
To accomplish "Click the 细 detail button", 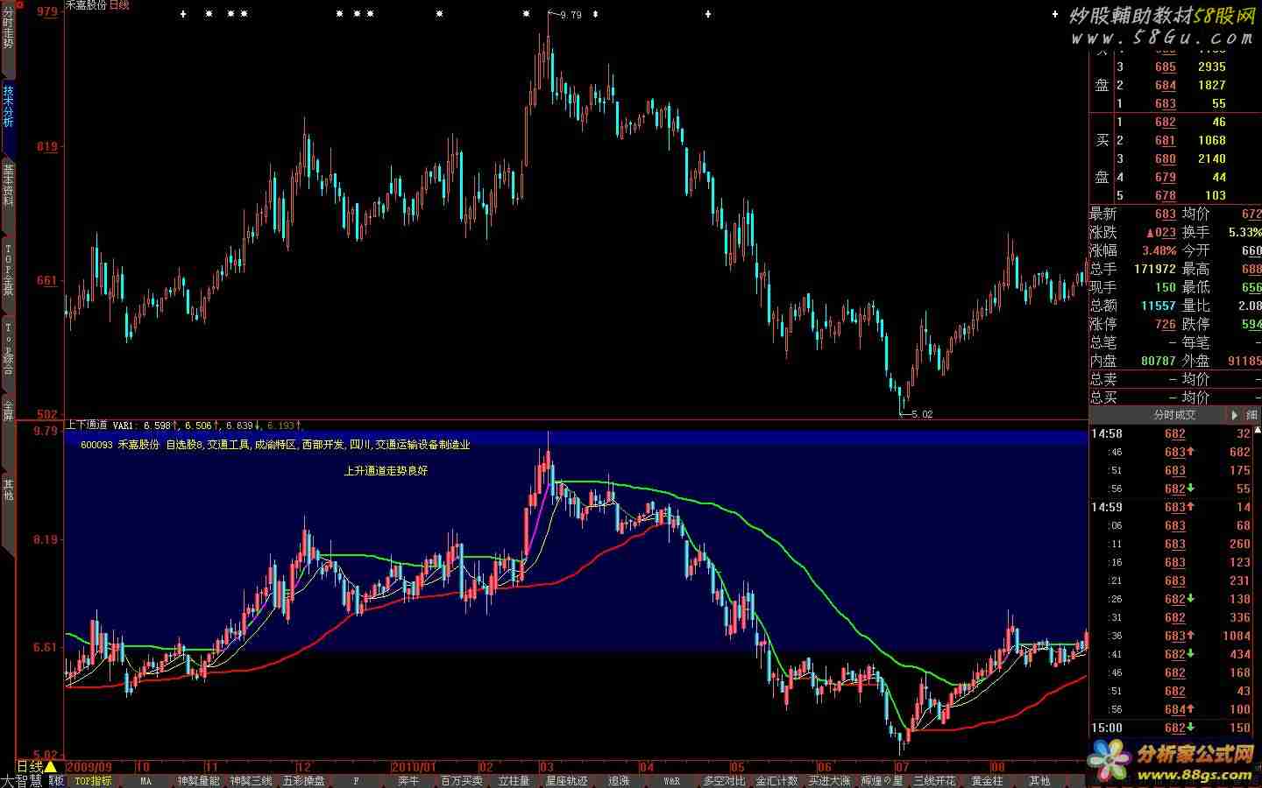I will tap(1251, 415).
